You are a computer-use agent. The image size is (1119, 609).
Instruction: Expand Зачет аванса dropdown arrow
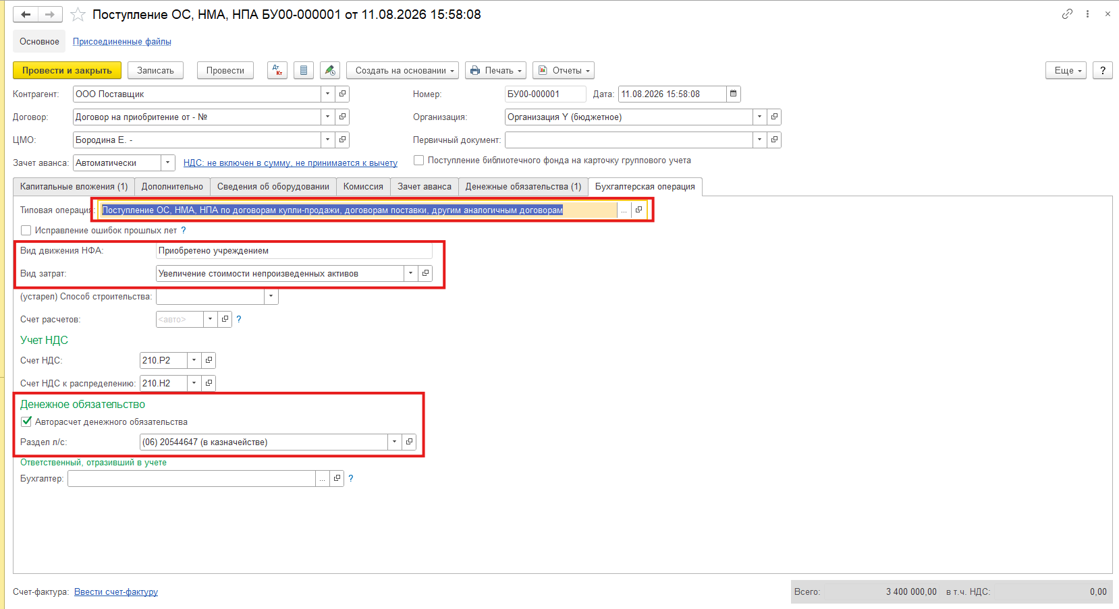point(168,163)
